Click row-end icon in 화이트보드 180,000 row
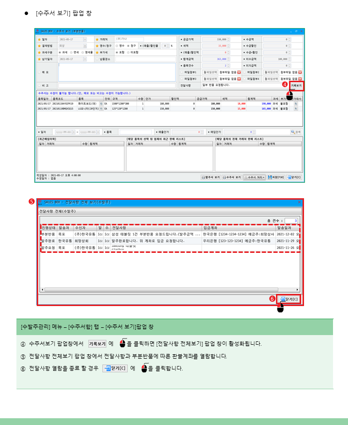Screen dimensions: 348x425 click(296, 104)
